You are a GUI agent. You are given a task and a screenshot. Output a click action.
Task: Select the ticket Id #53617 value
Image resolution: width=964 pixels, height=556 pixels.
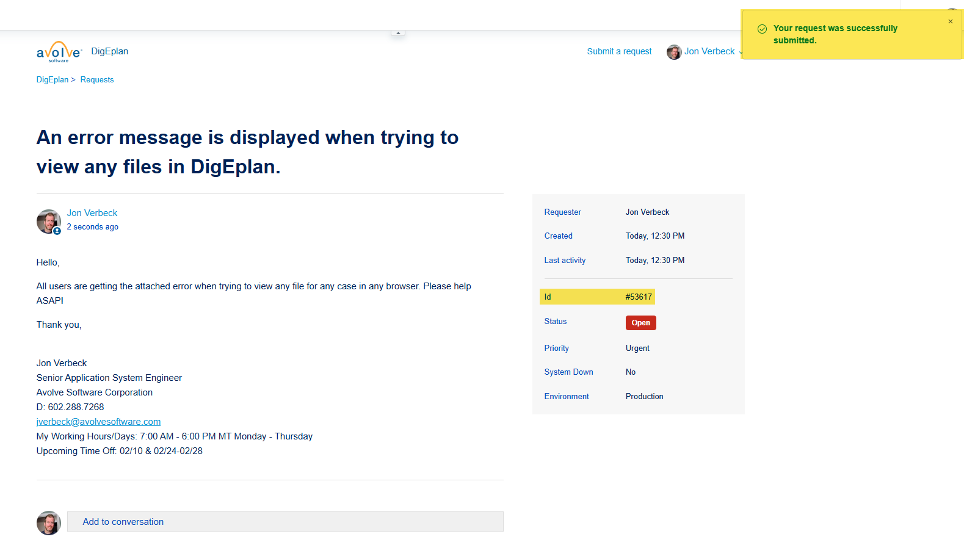tap(639, 297)
